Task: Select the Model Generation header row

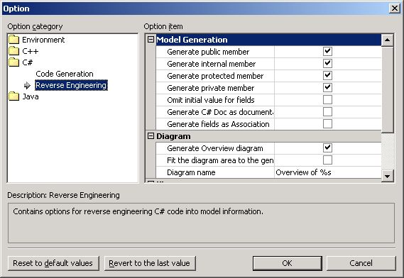Action: [268, 40]
